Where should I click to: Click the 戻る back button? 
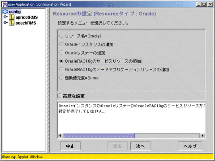pos(117,146)
